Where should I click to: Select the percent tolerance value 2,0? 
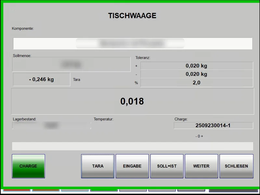(x=197, y=83)
